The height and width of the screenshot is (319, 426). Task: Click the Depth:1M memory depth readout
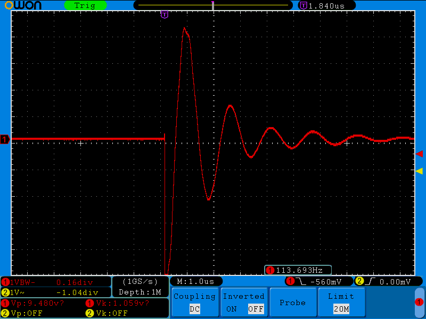[x=140, y=292]
